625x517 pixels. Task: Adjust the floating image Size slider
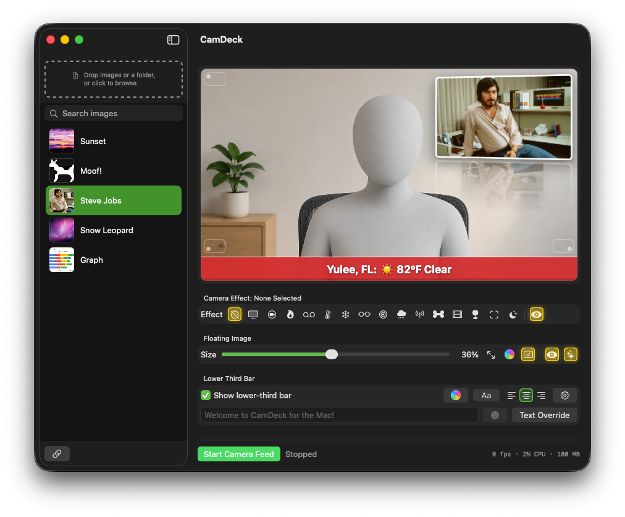331,354
